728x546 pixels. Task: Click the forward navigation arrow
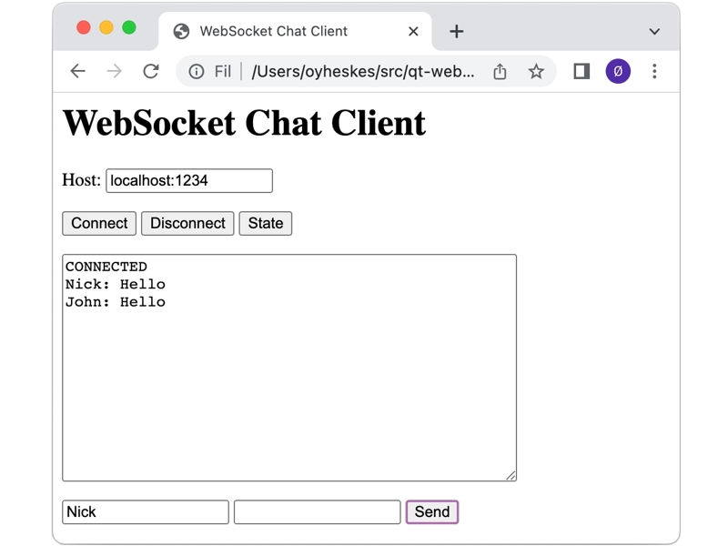click(x=114, y=70)
